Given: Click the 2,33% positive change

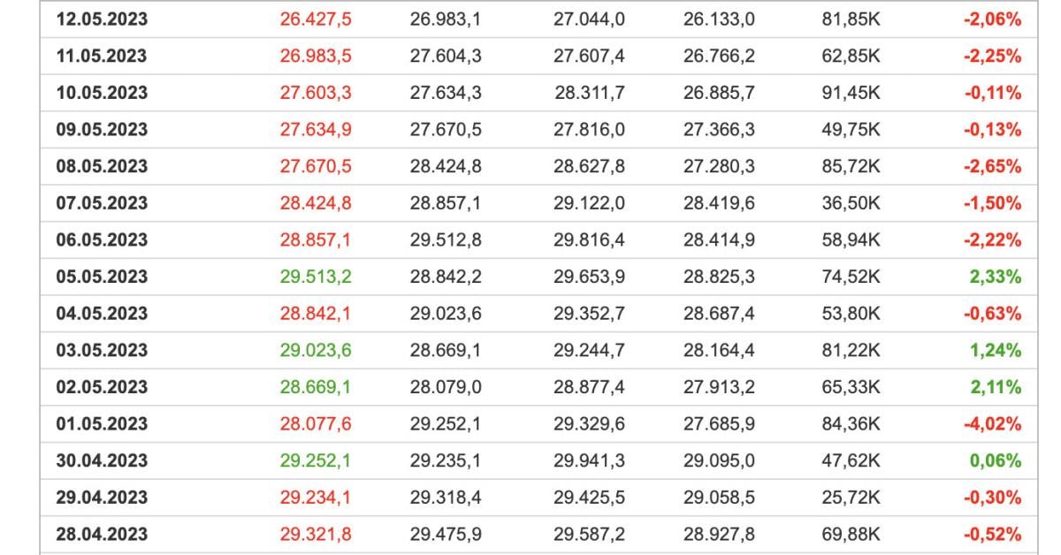Looking at the screenshot, I should [x=995, y=277].
